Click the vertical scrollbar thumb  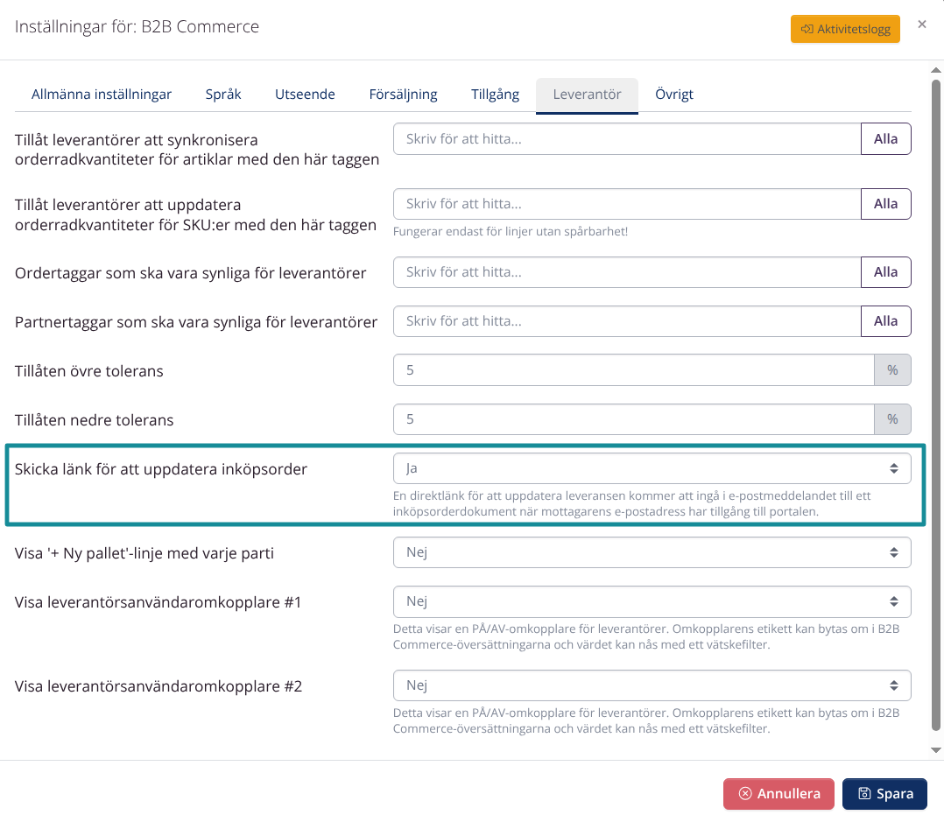[x=935, y=404]
